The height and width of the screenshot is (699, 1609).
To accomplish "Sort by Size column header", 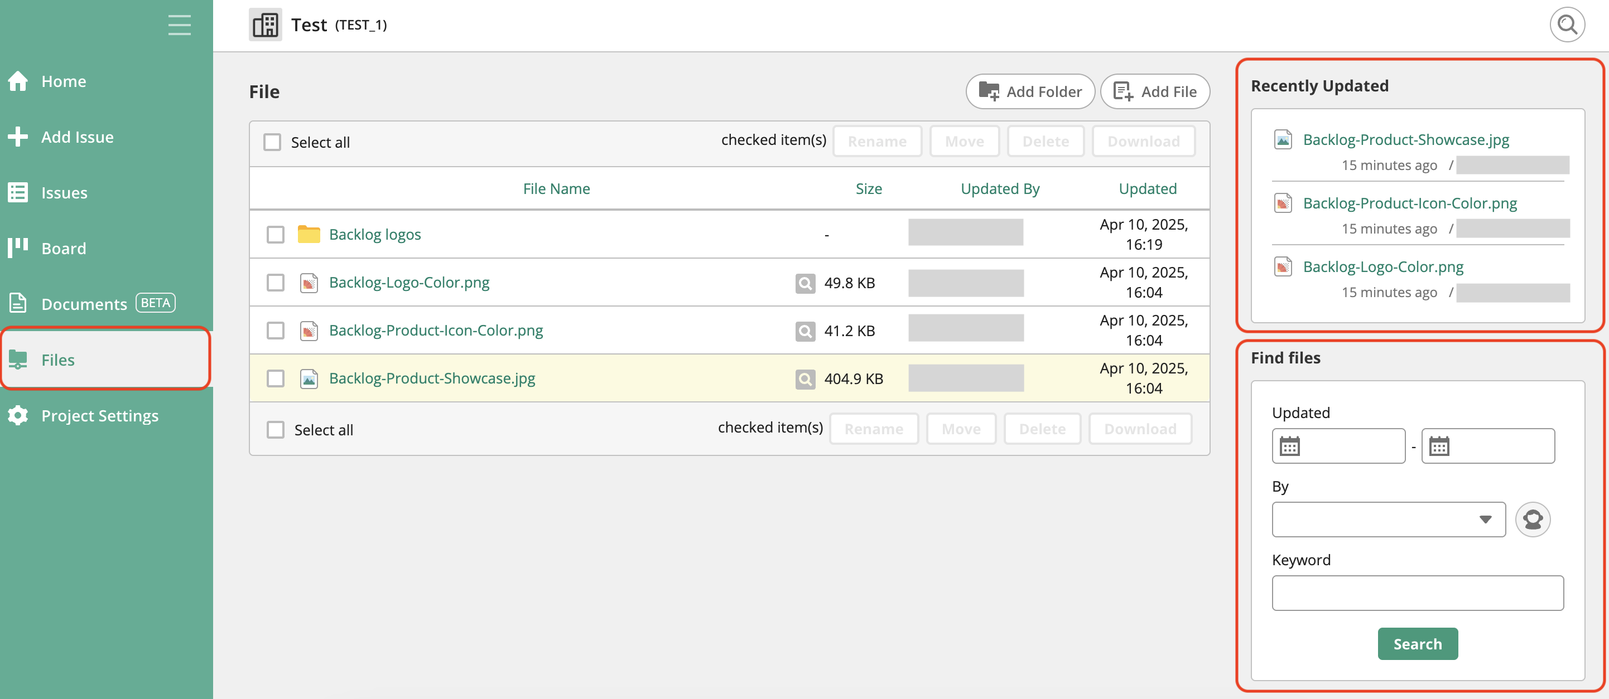I will tap(868, 188).
